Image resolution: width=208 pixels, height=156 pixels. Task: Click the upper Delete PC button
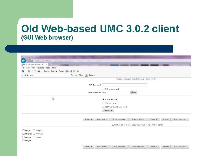(x=154, y=120)
